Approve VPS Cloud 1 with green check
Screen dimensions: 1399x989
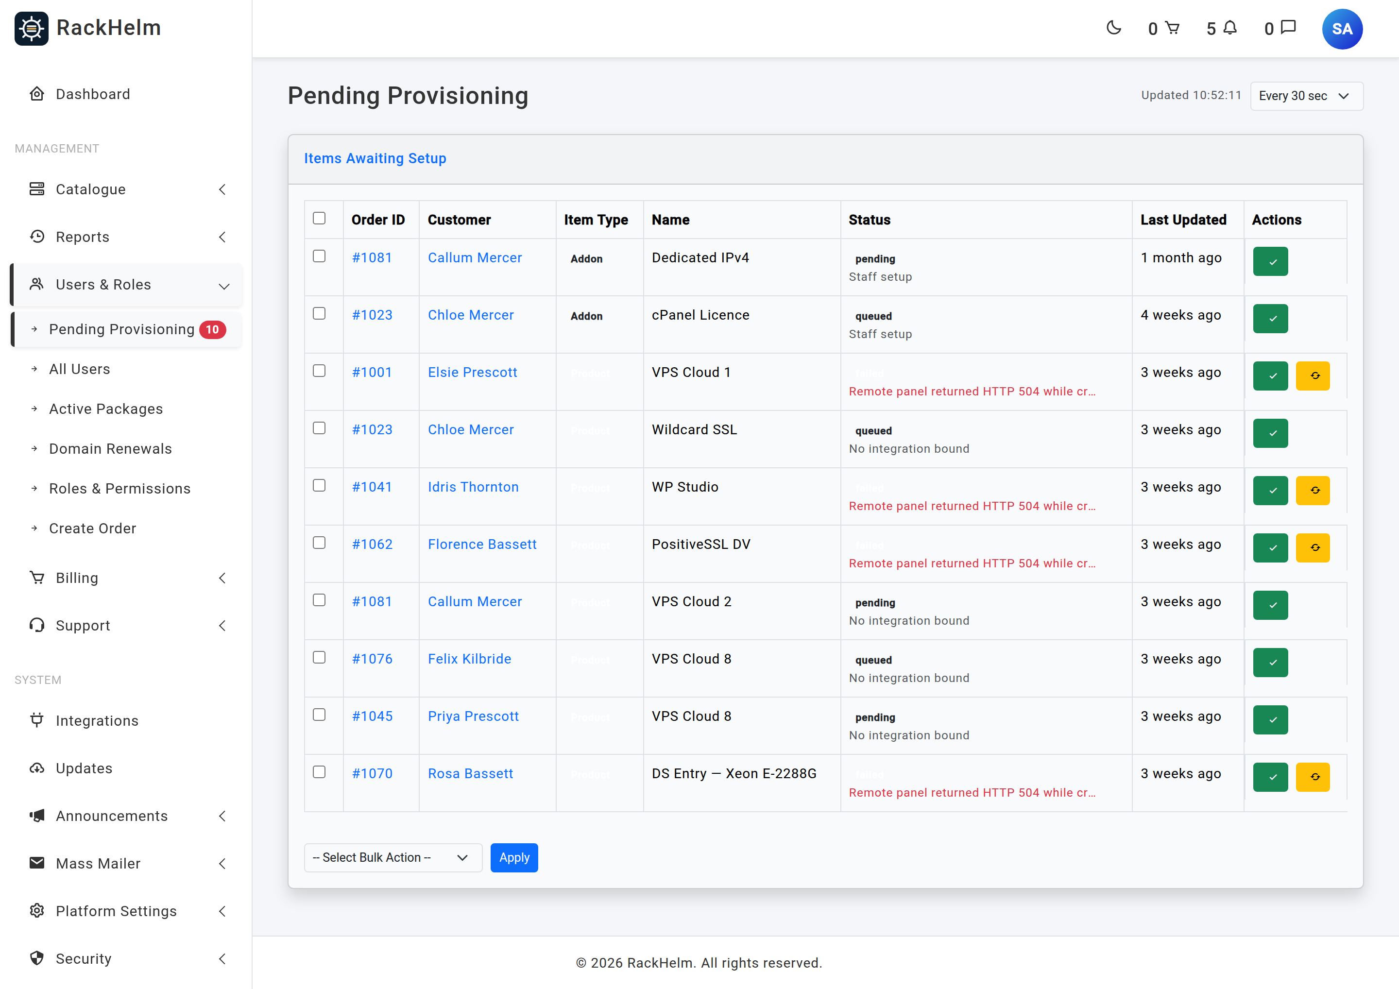click(x=1270, y=376)
